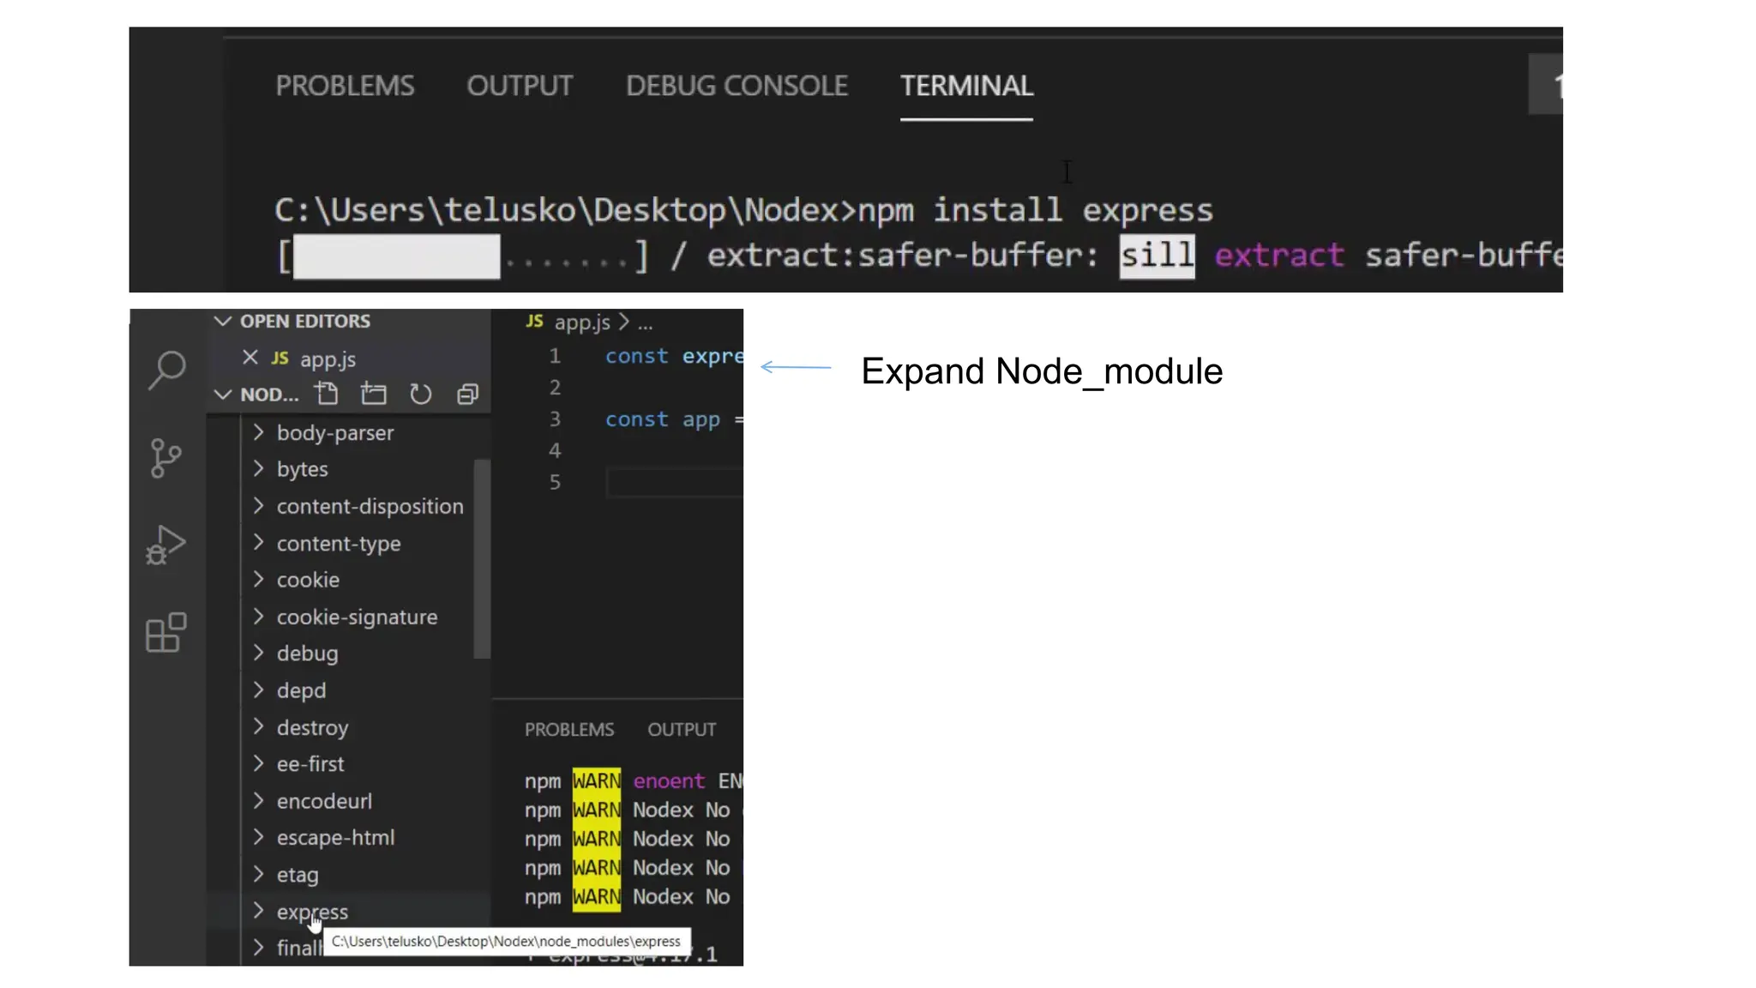Screen dimensions: 1756x988
Task: Close app.js in Open Editors
Action: [250, 358]
